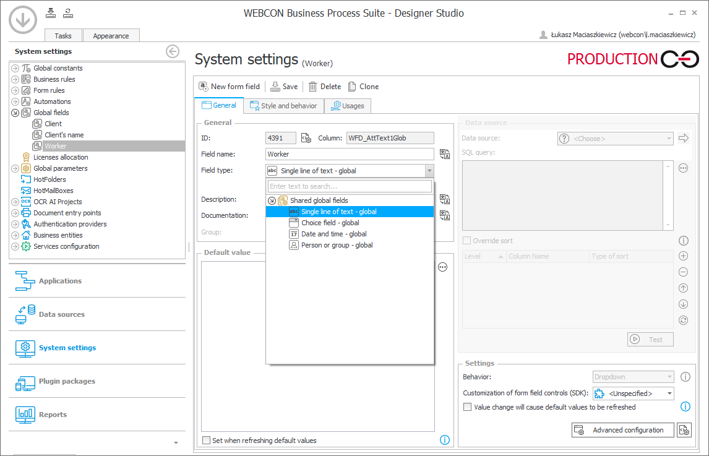Expand OCR AI Projects node
709x456 pixels.
15,202
